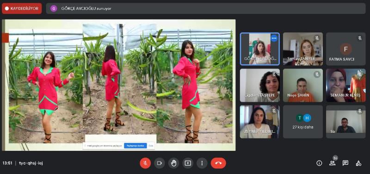Image resolution: width=370 pixels, height=174 pixels.
Task: Click the Semay TANYER name label
Action: point(301,59)
